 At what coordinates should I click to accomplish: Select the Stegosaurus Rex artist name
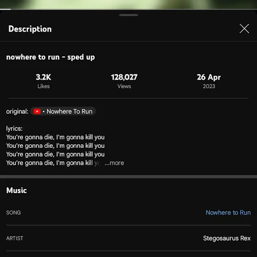[x=227, y=238]
